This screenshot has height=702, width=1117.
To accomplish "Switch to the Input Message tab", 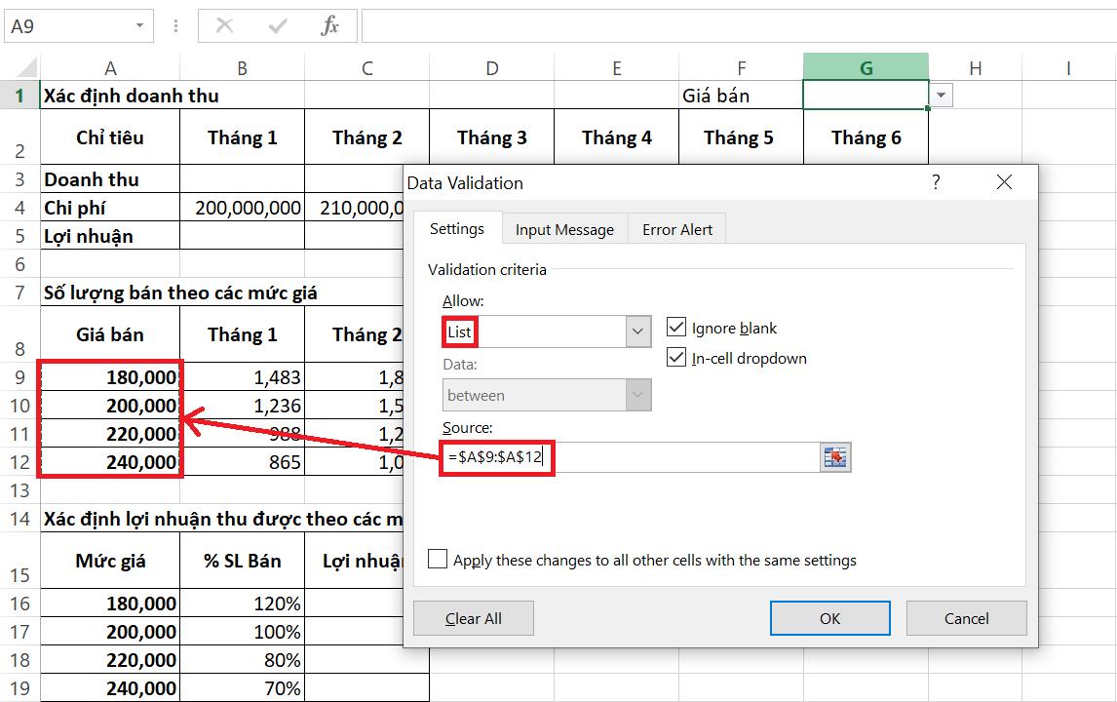I will pyautogui.click(x=564, y=228).
